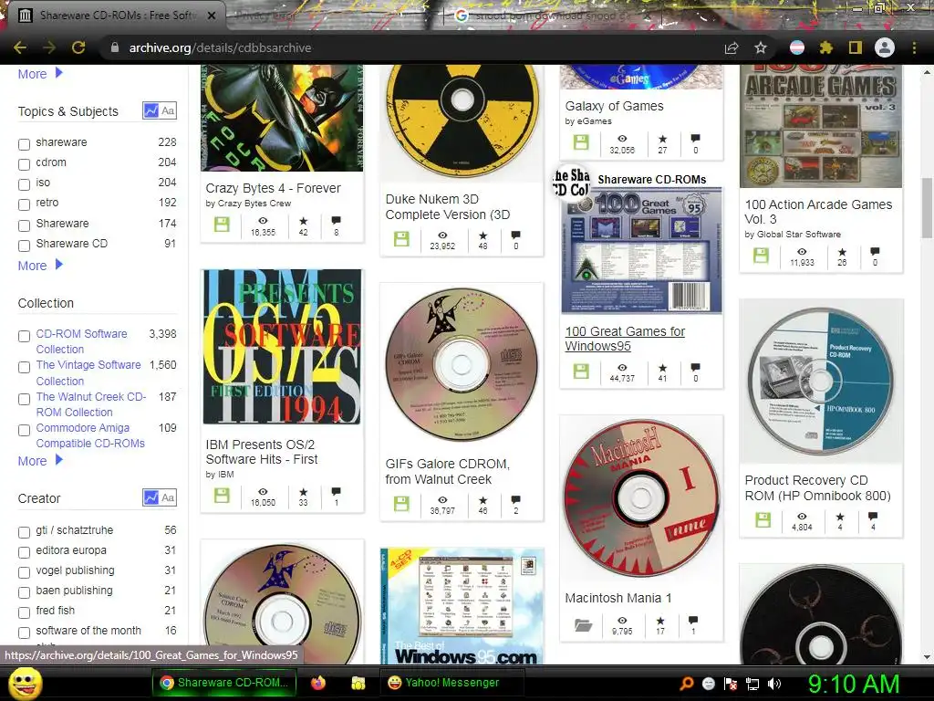Check the gti / schatztruhe creator checkbox
This screenshot has height=701, width=934.
pos(24,532)
